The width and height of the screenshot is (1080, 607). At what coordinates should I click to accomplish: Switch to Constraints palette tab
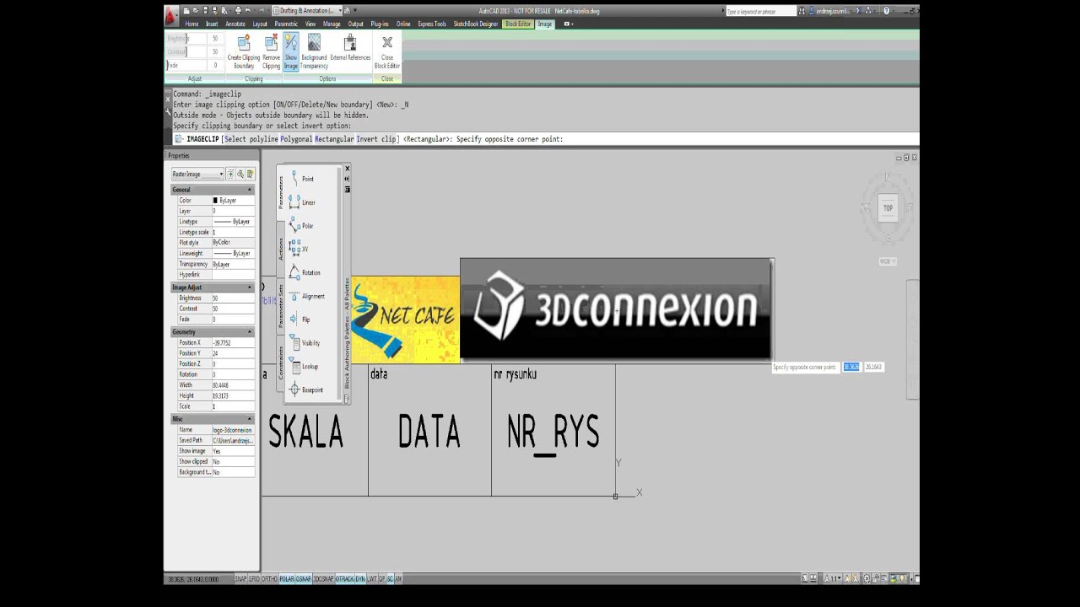[281, 363]
